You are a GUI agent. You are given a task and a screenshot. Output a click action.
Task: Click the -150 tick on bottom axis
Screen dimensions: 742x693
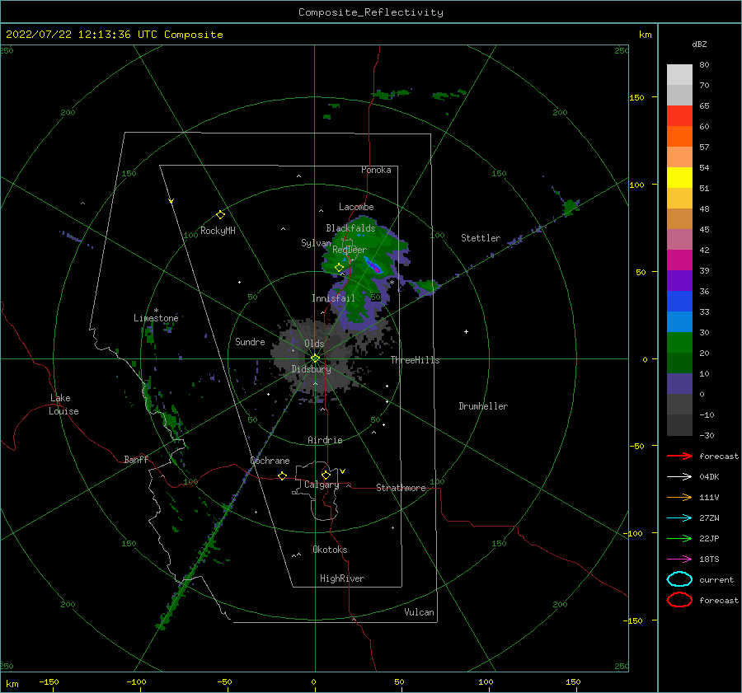pyautogui.click(x=49, y=681)
